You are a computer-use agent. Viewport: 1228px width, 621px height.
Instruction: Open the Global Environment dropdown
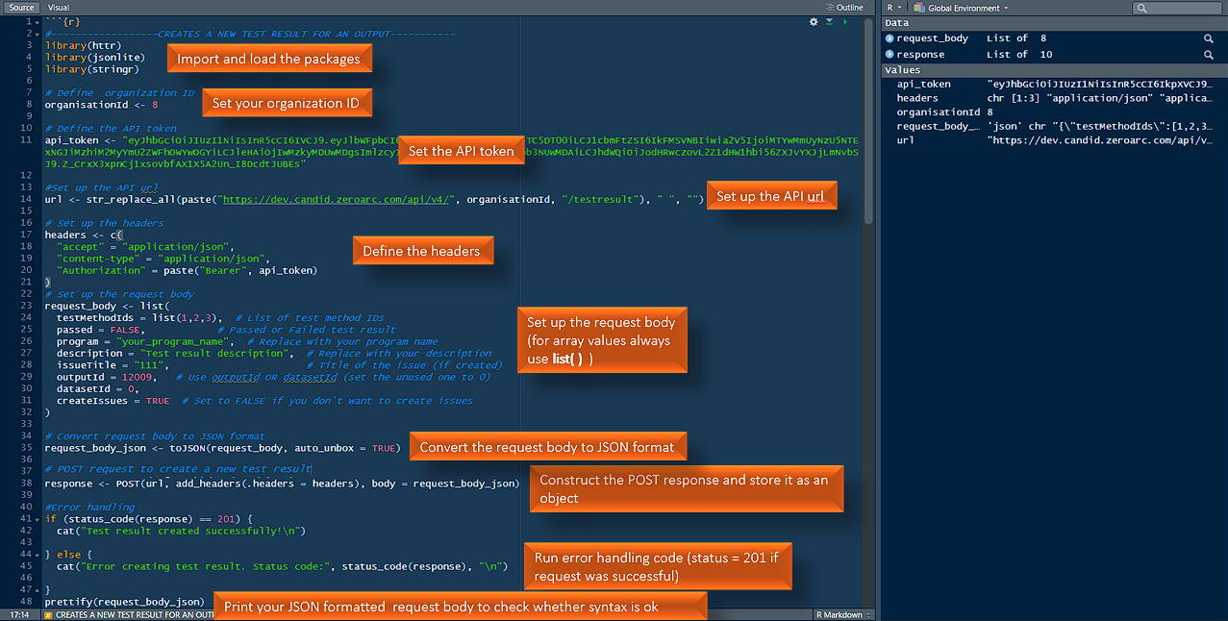click(961, 8)
